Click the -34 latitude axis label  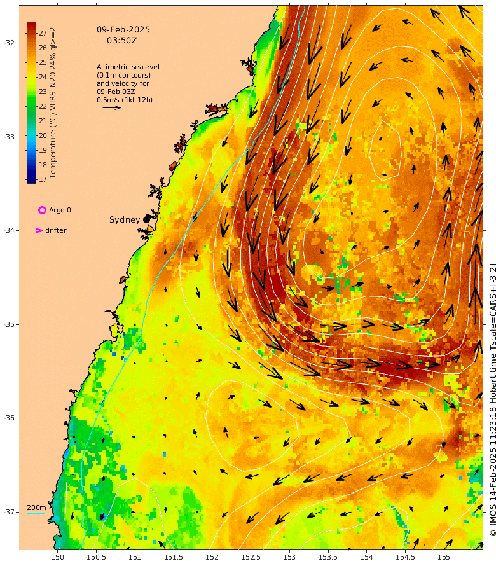10,230
